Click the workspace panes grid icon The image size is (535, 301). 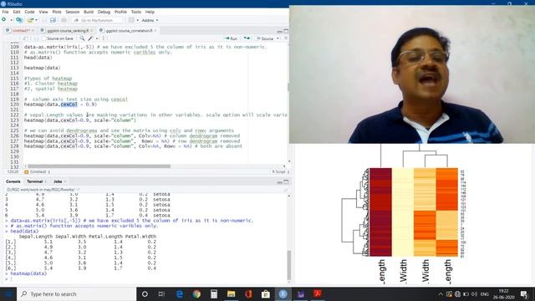132,20
